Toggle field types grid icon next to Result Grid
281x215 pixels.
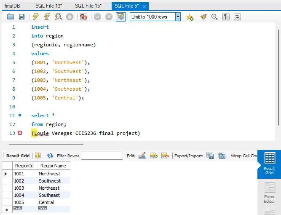tap(37, 156)
